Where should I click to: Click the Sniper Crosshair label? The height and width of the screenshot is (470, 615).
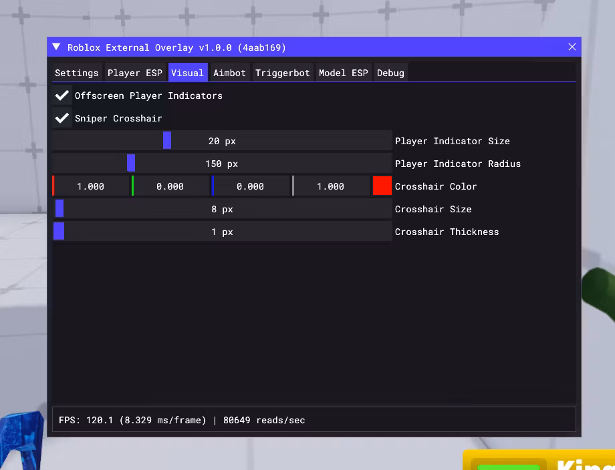118,118
